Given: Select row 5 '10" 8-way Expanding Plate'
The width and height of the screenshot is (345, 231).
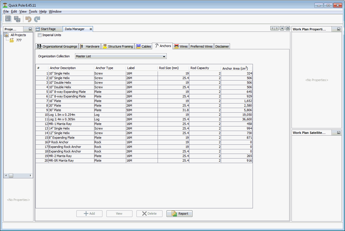Looking at the screenshot, I should [x=144, y=92].
